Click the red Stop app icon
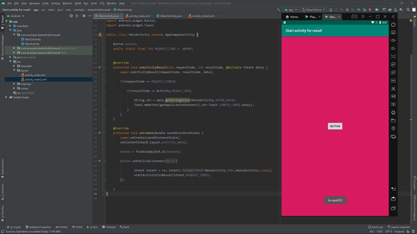This screenshot has width=417, height=234. pos(369,10)
